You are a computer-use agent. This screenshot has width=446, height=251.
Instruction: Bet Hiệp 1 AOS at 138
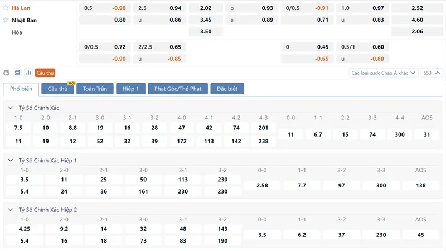421,185
